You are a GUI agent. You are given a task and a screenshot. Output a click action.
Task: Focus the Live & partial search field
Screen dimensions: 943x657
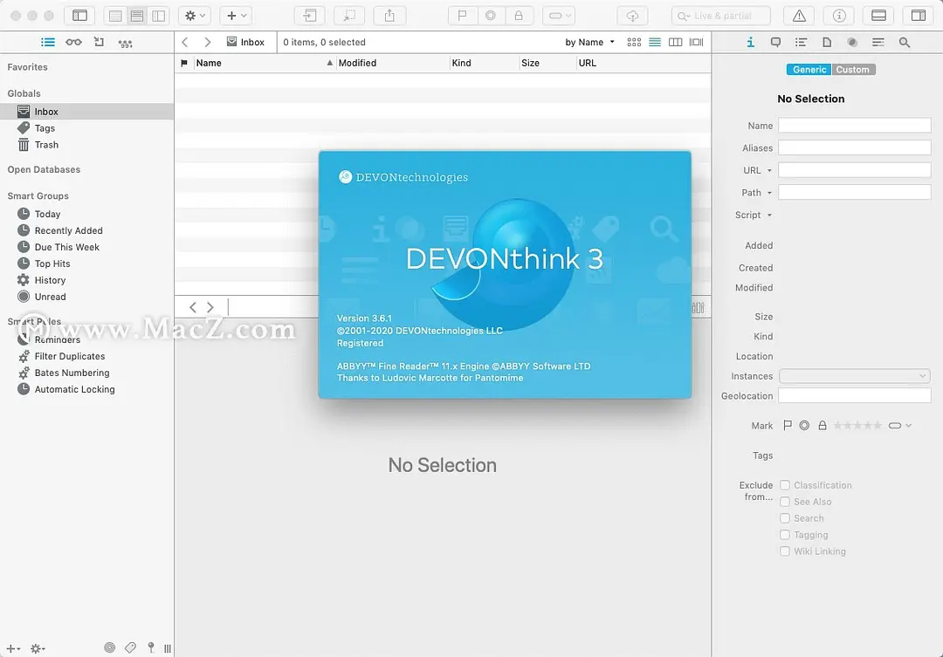(721, 16)
